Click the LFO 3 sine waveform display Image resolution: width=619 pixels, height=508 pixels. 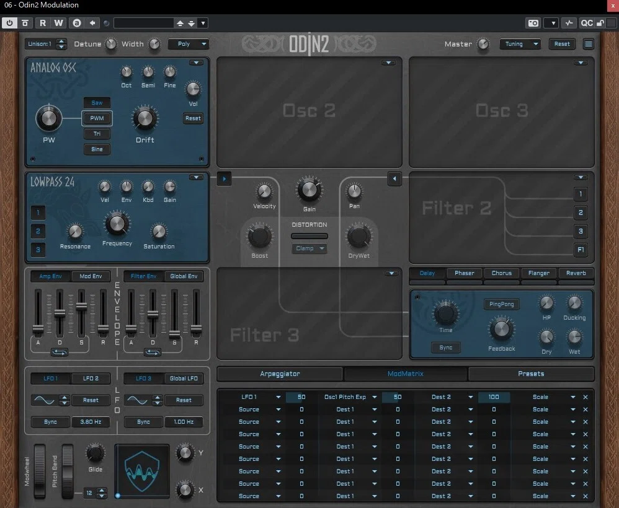pos(137,400)
